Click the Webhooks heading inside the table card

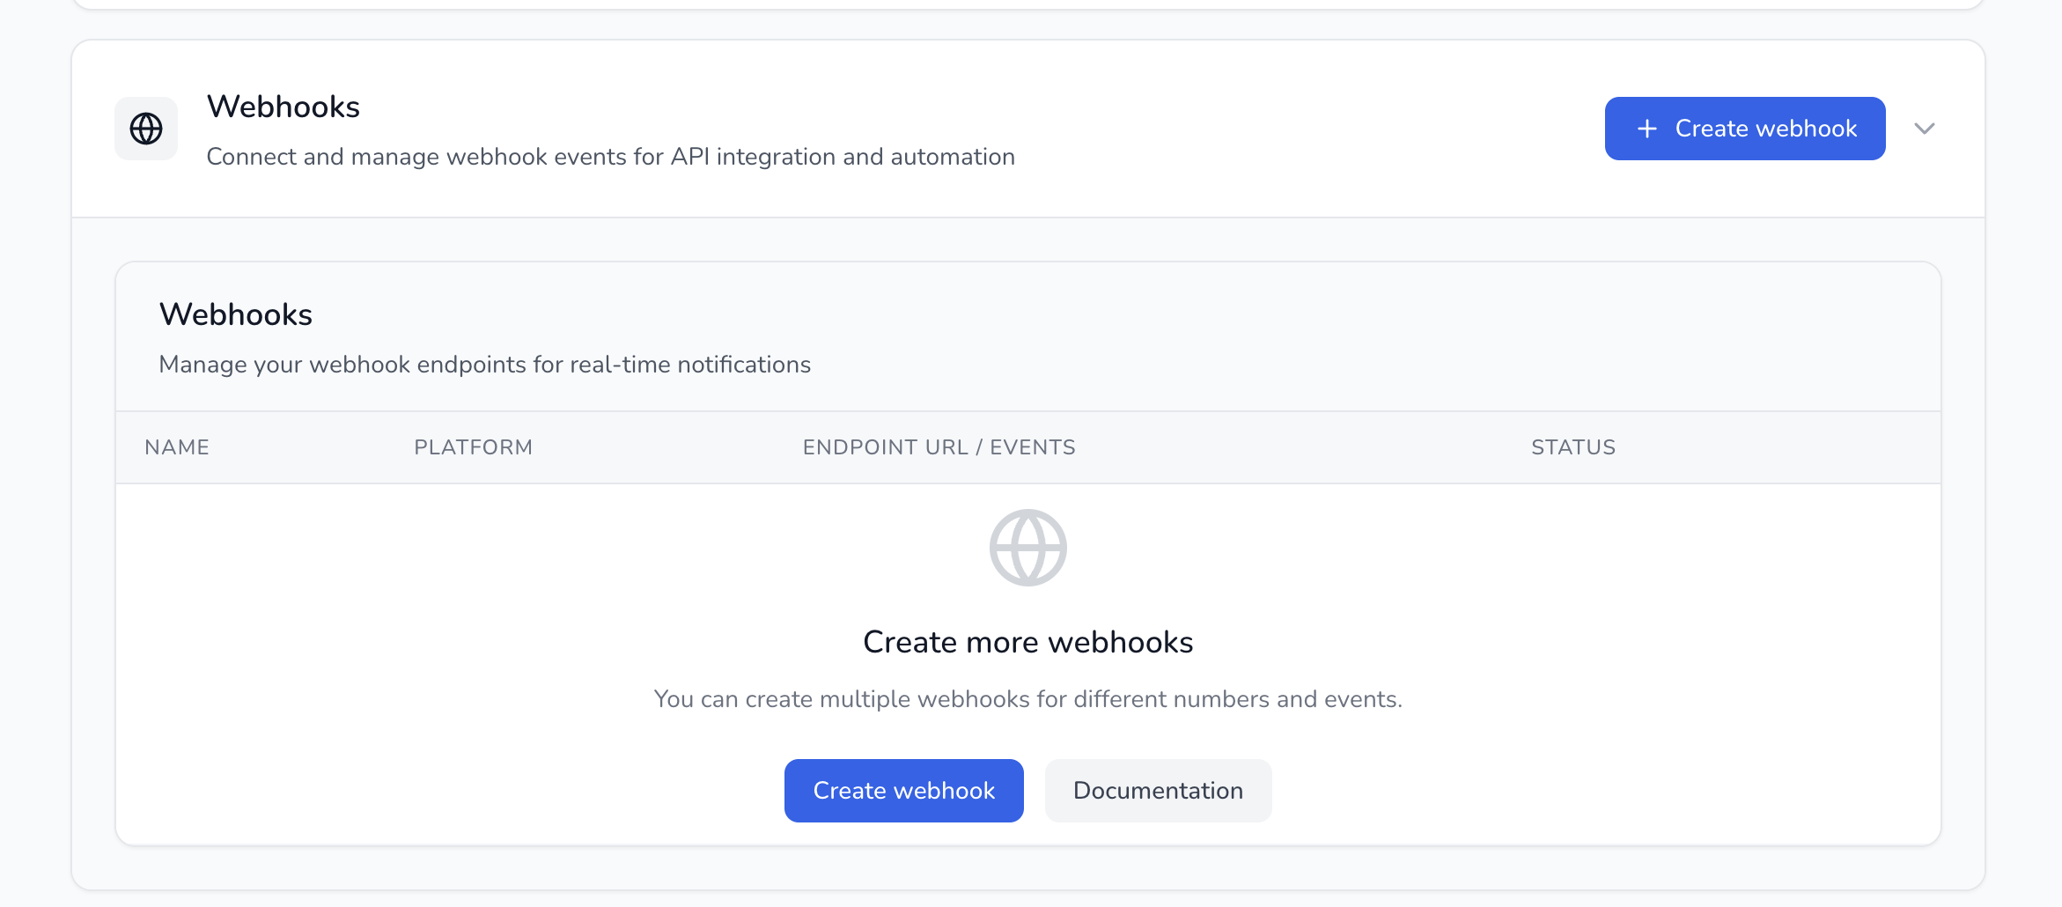click(x=235, y=314)
